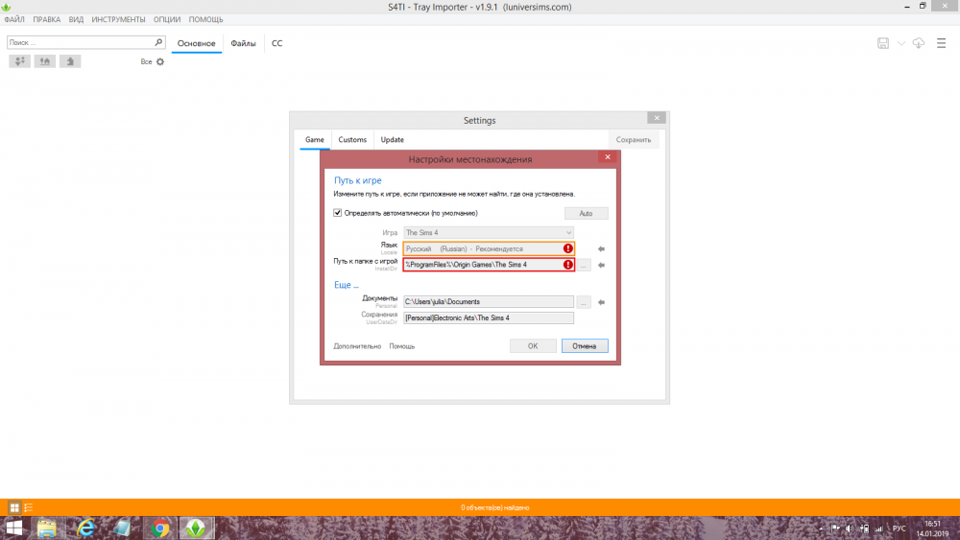Image resolution: width=960 pixels, height=540 pixels.
Task: Click the РУС language indicator in tray
Action: [900, 528]
